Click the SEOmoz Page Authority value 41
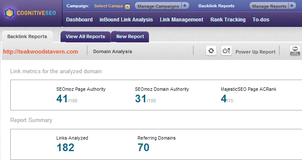Image resolution: width=302 pixels, height=161 pixels. click(x=62, y=99)
